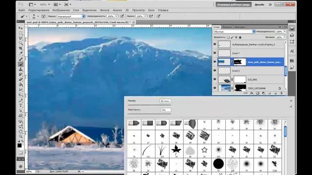Open the Справка menu
Viewport: 312px width, 175px height.
[x=163, y=10]
